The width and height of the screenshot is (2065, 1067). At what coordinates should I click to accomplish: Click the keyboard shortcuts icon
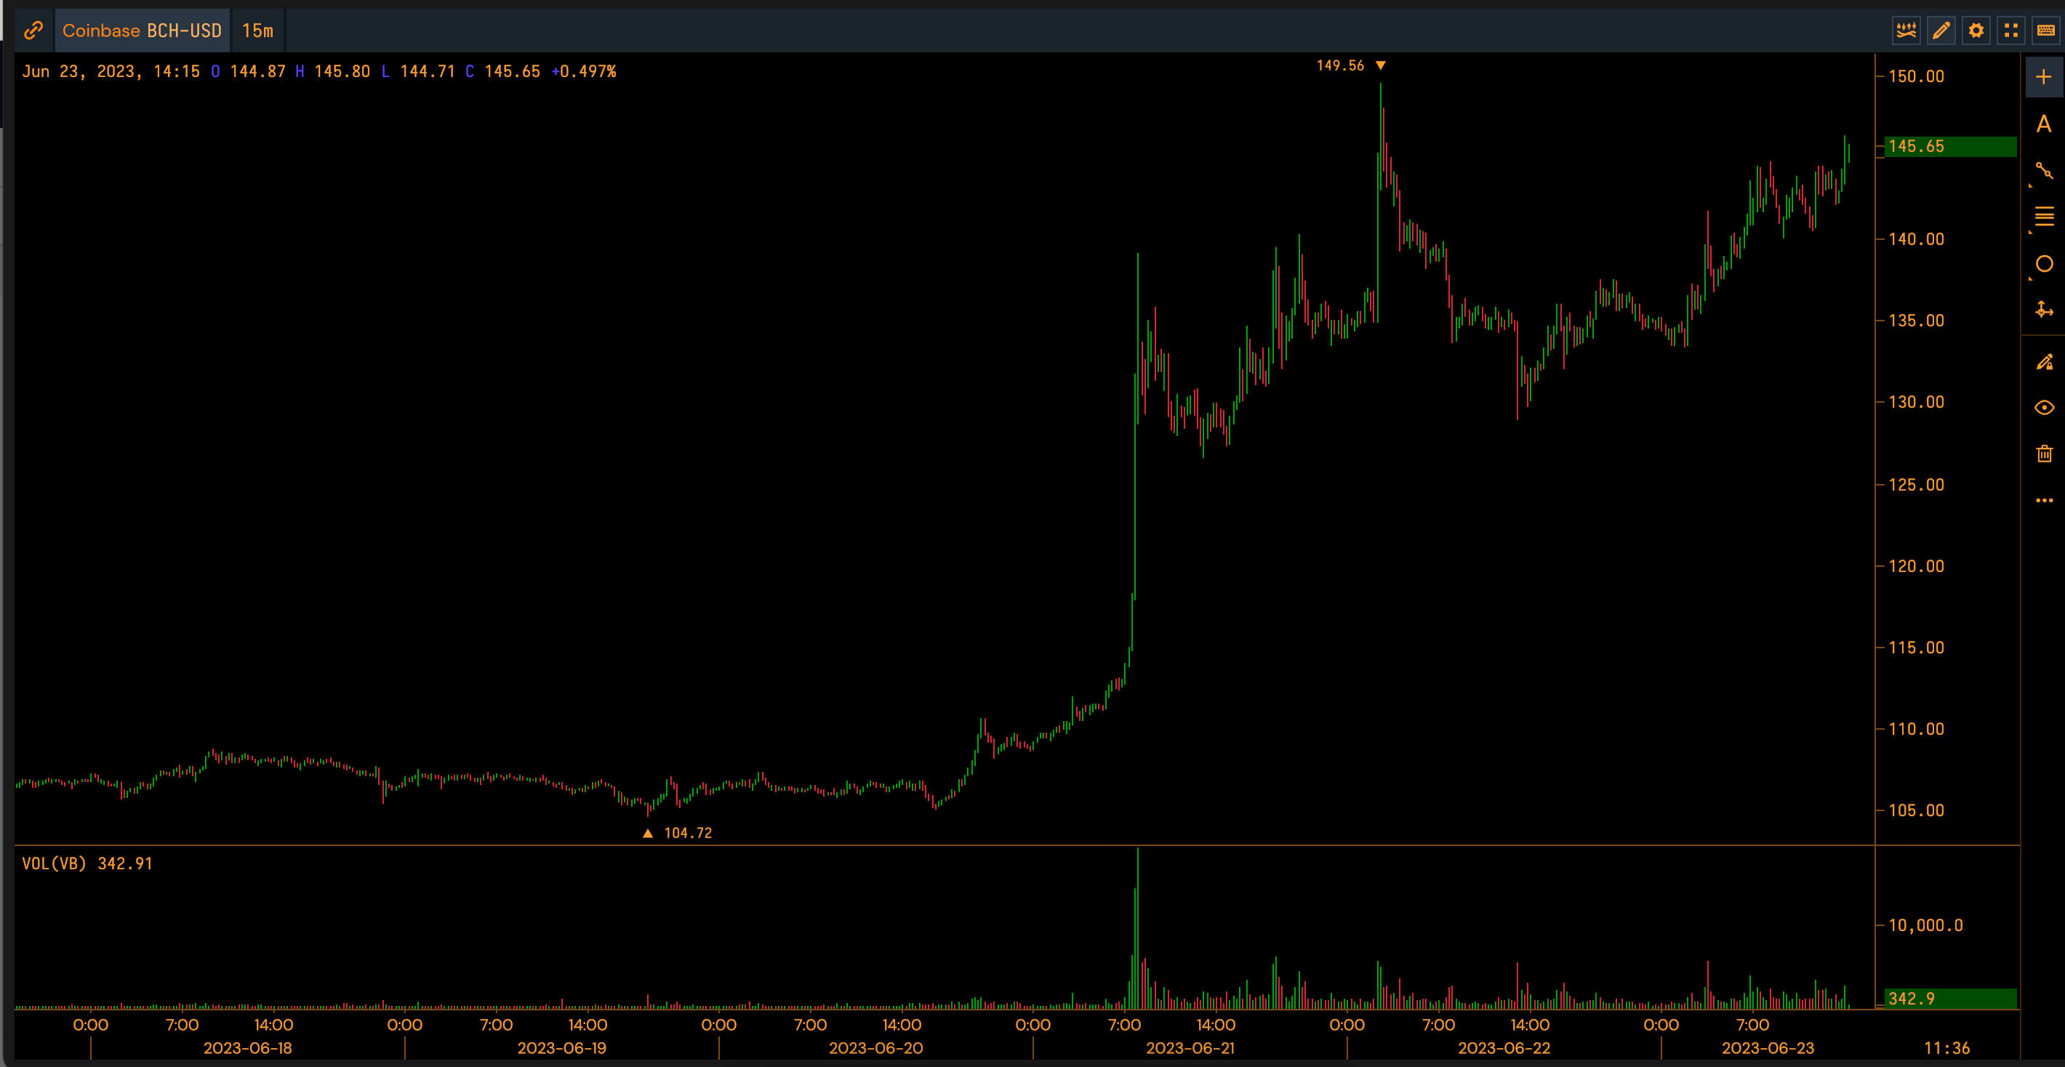point(2046,31)
